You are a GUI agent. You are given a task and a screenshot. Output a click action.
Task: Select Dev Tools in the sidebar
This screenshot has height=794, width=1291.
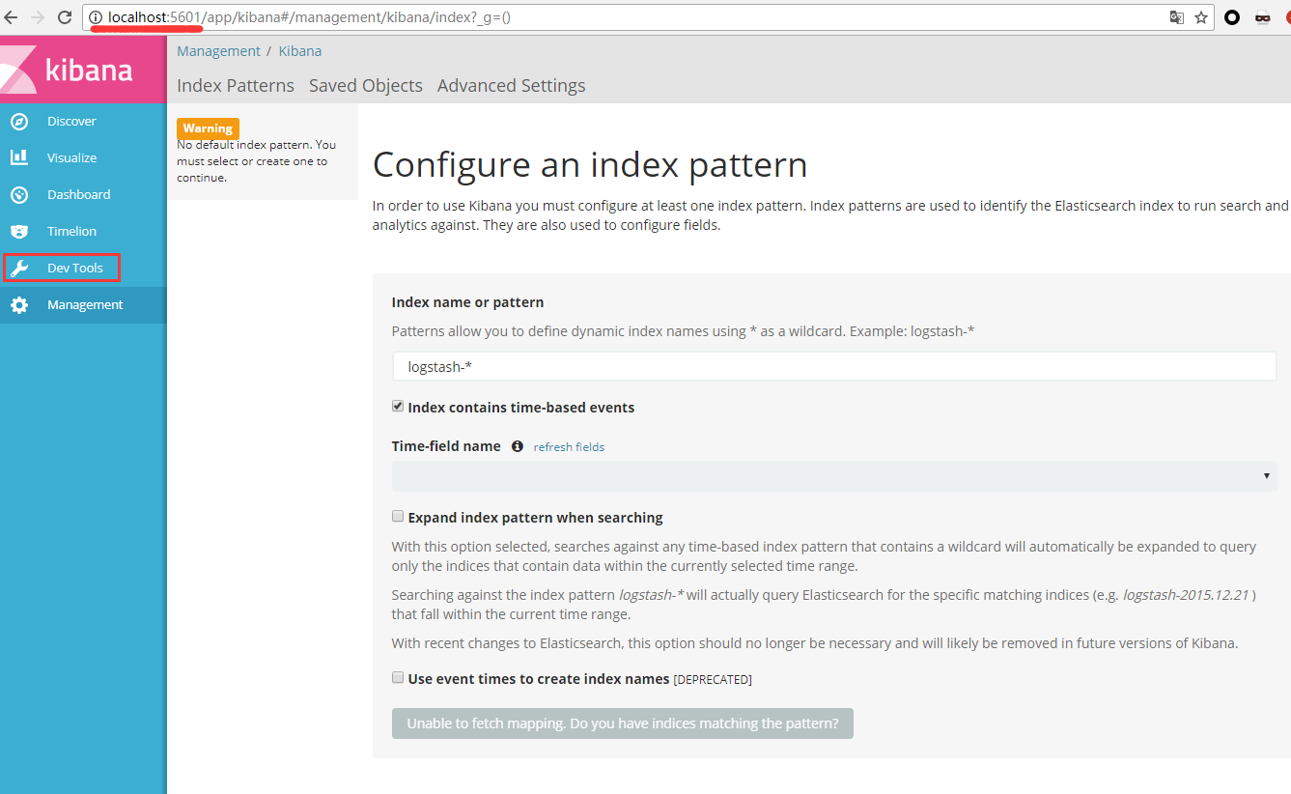pos(83,268)
